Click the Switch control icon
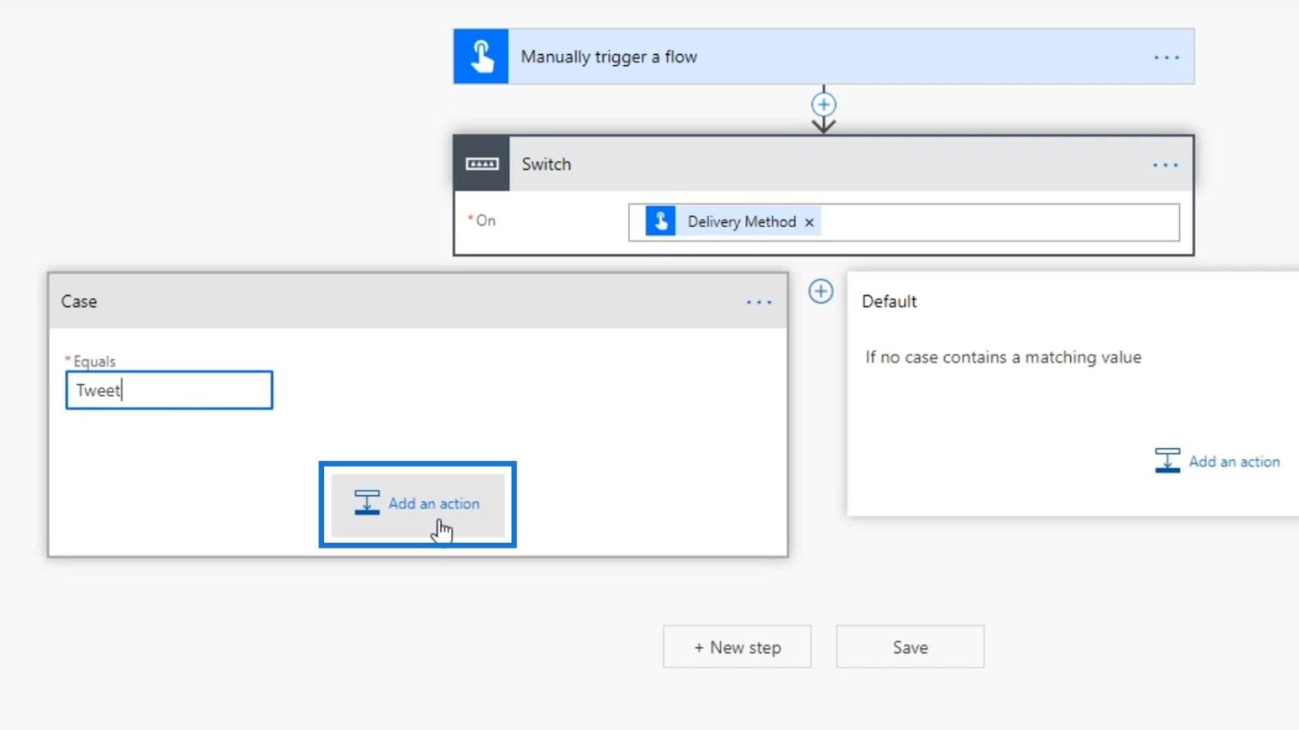 pos(482,164)
